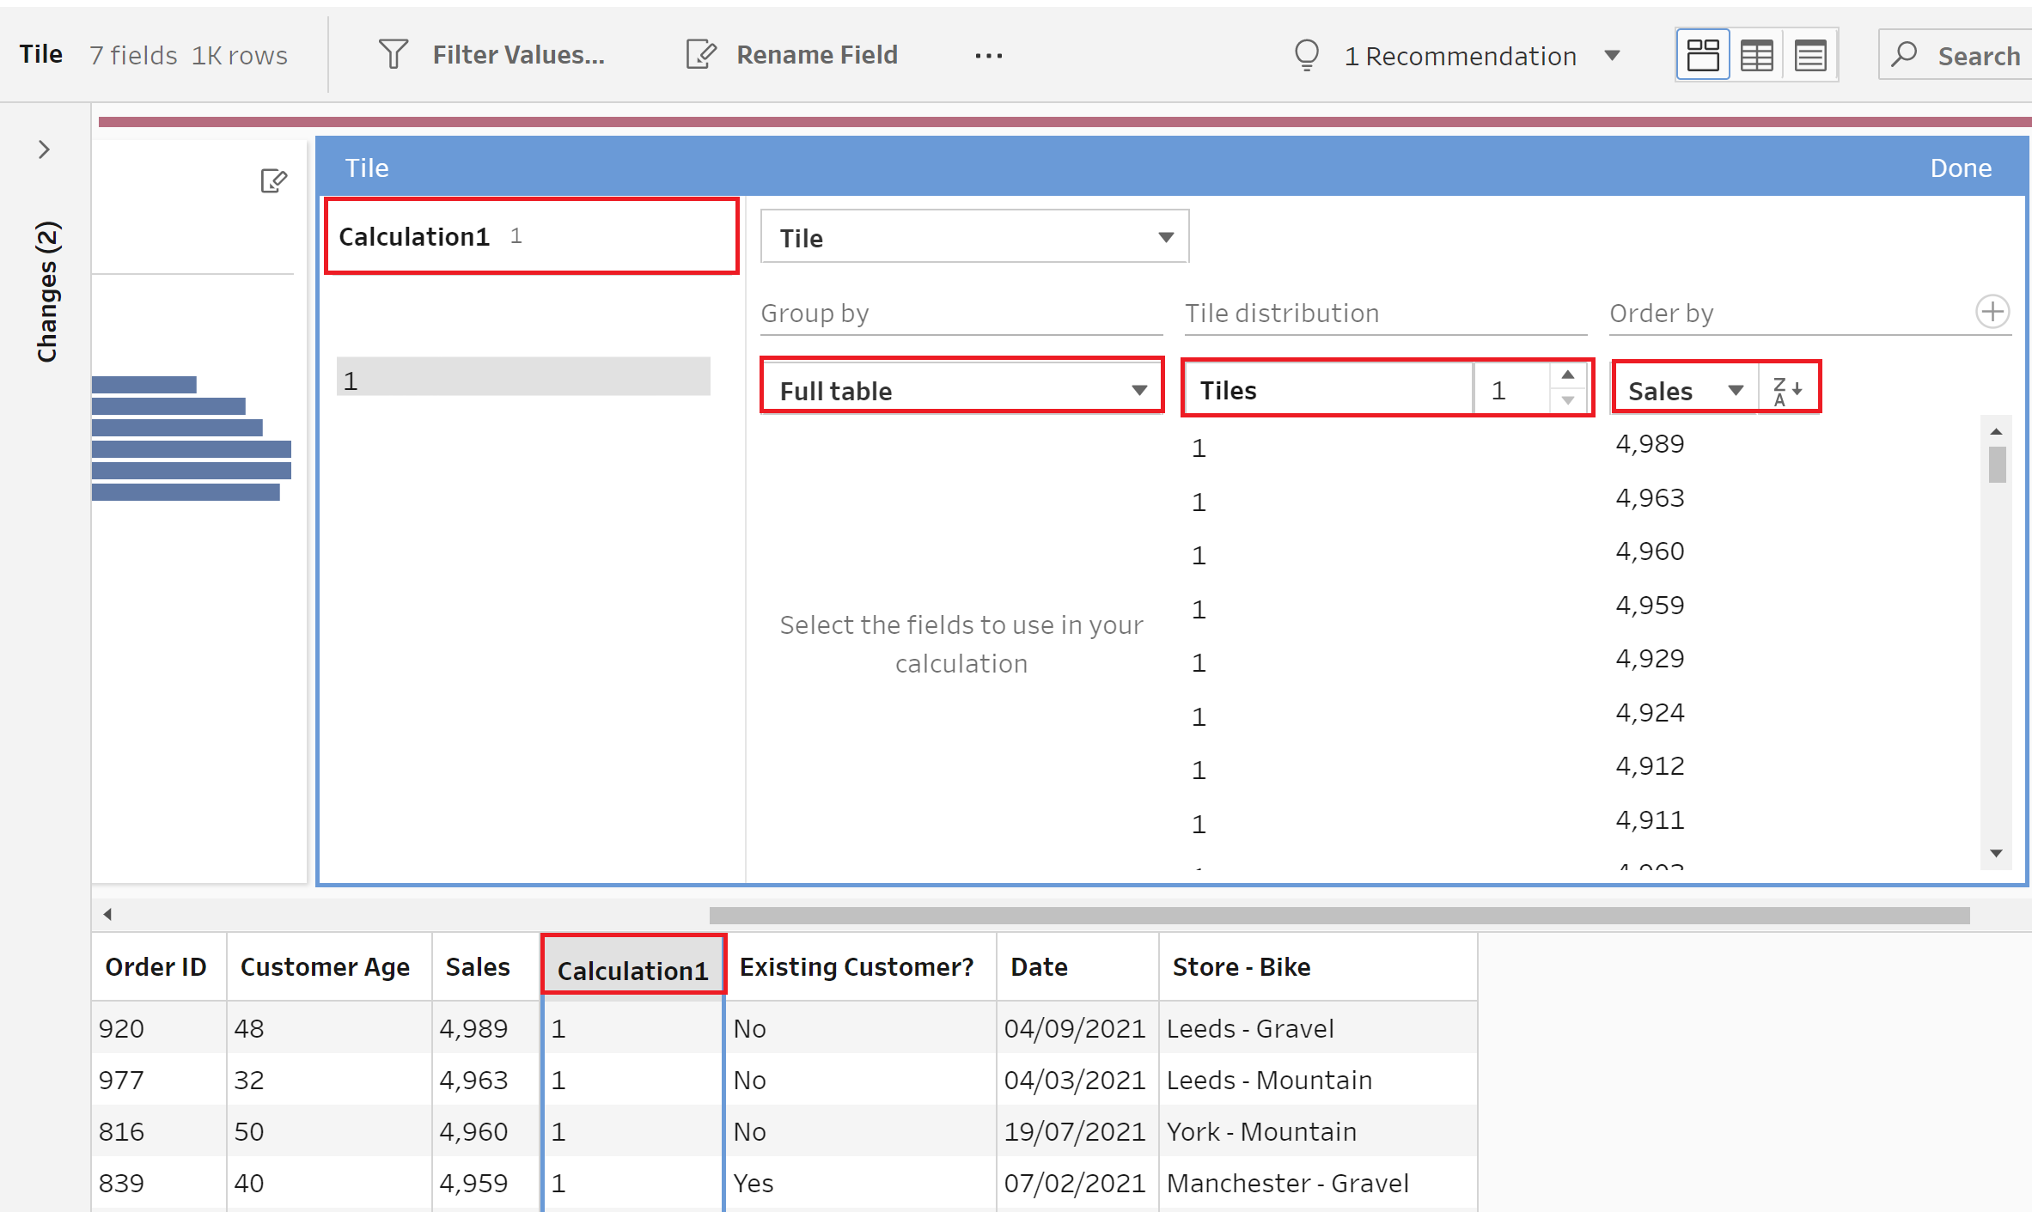Click the search magnifier icon

pos(1905,55)
